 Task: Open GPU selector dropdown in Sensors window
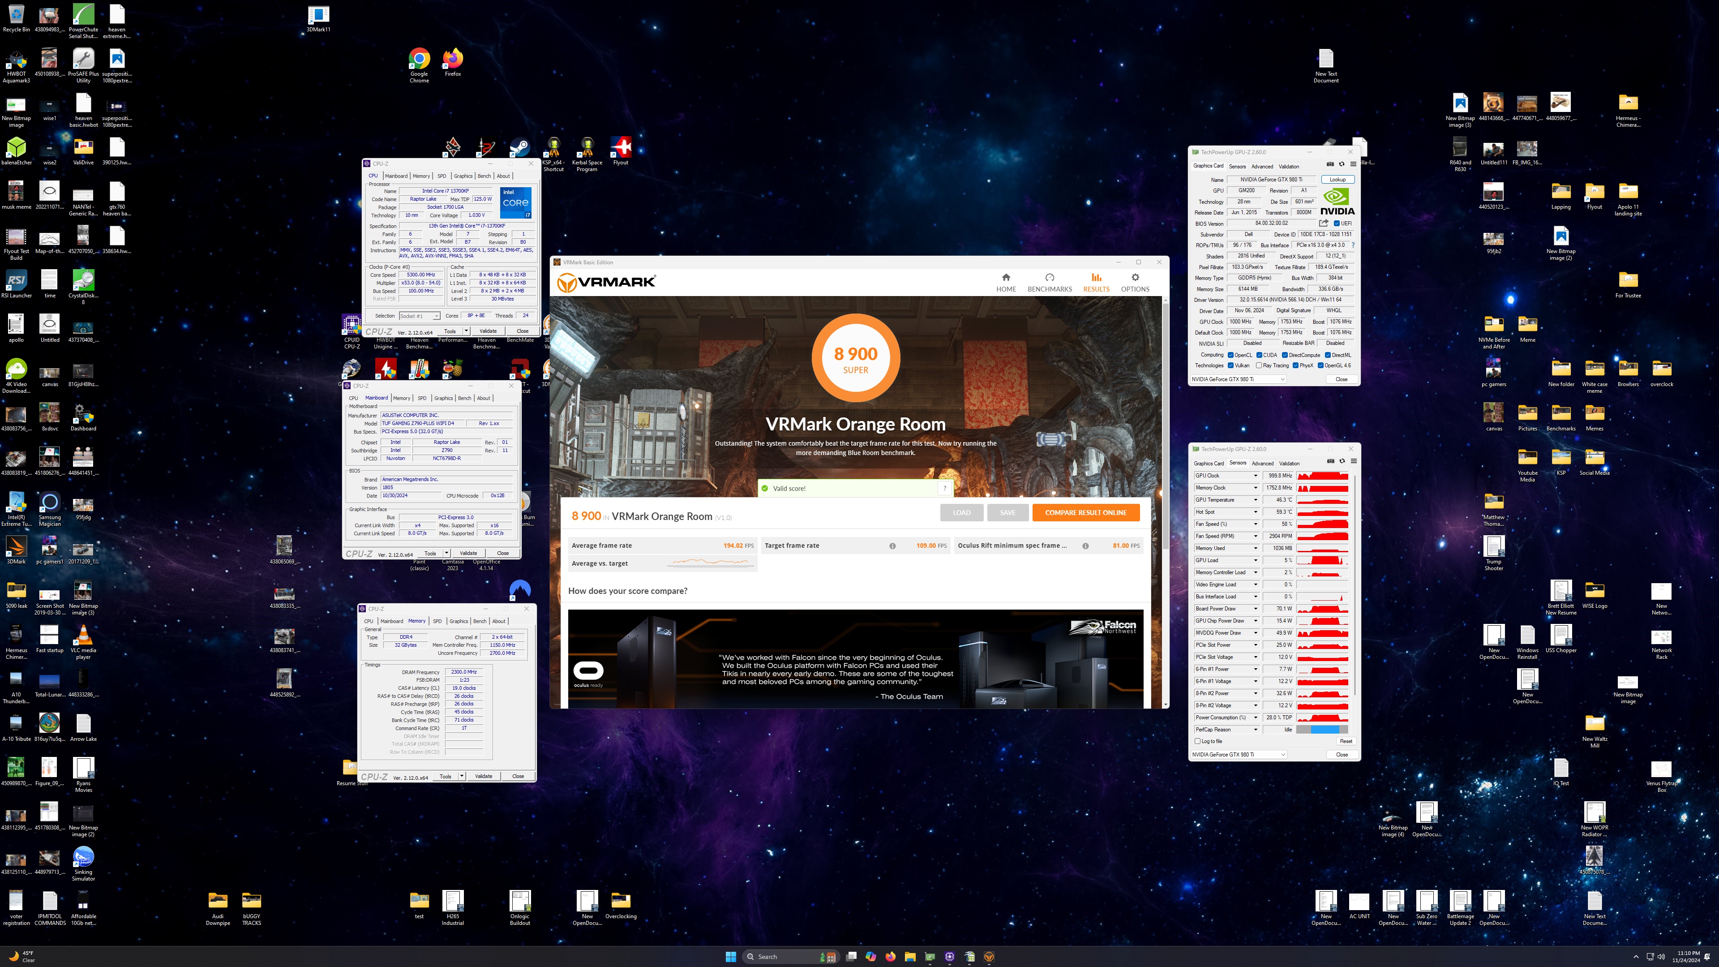[x=1239, y=755]
